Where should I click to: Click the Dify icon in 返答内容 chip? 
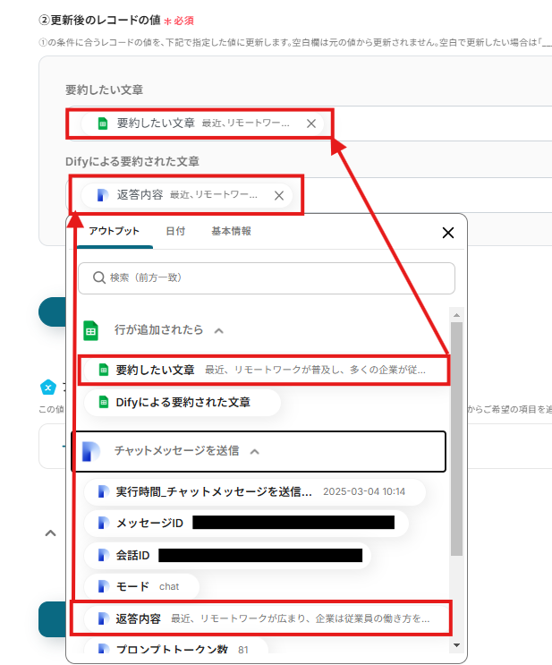click(103, 195)
